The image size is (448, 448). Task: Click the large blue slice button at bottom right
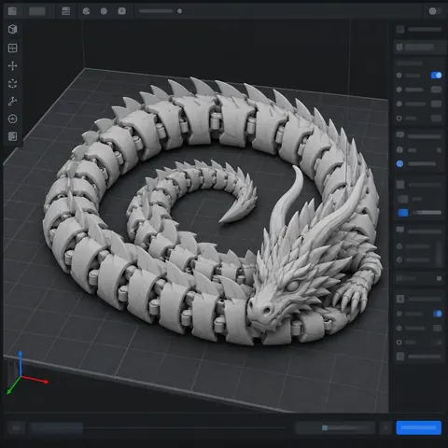point(419,427)
